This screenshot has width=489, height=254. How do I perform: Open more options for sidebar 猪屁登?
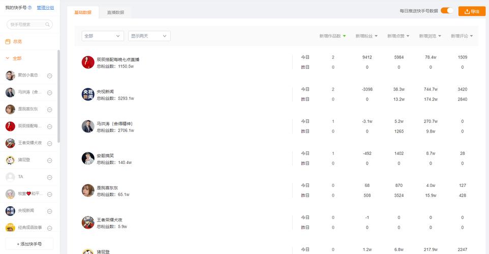(50, 161)
